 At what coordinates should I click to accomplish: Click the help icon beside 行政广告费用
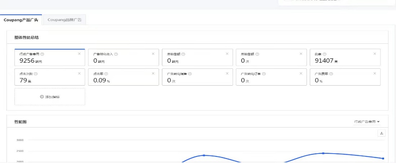pyautogui.click(x=43, y=54)
